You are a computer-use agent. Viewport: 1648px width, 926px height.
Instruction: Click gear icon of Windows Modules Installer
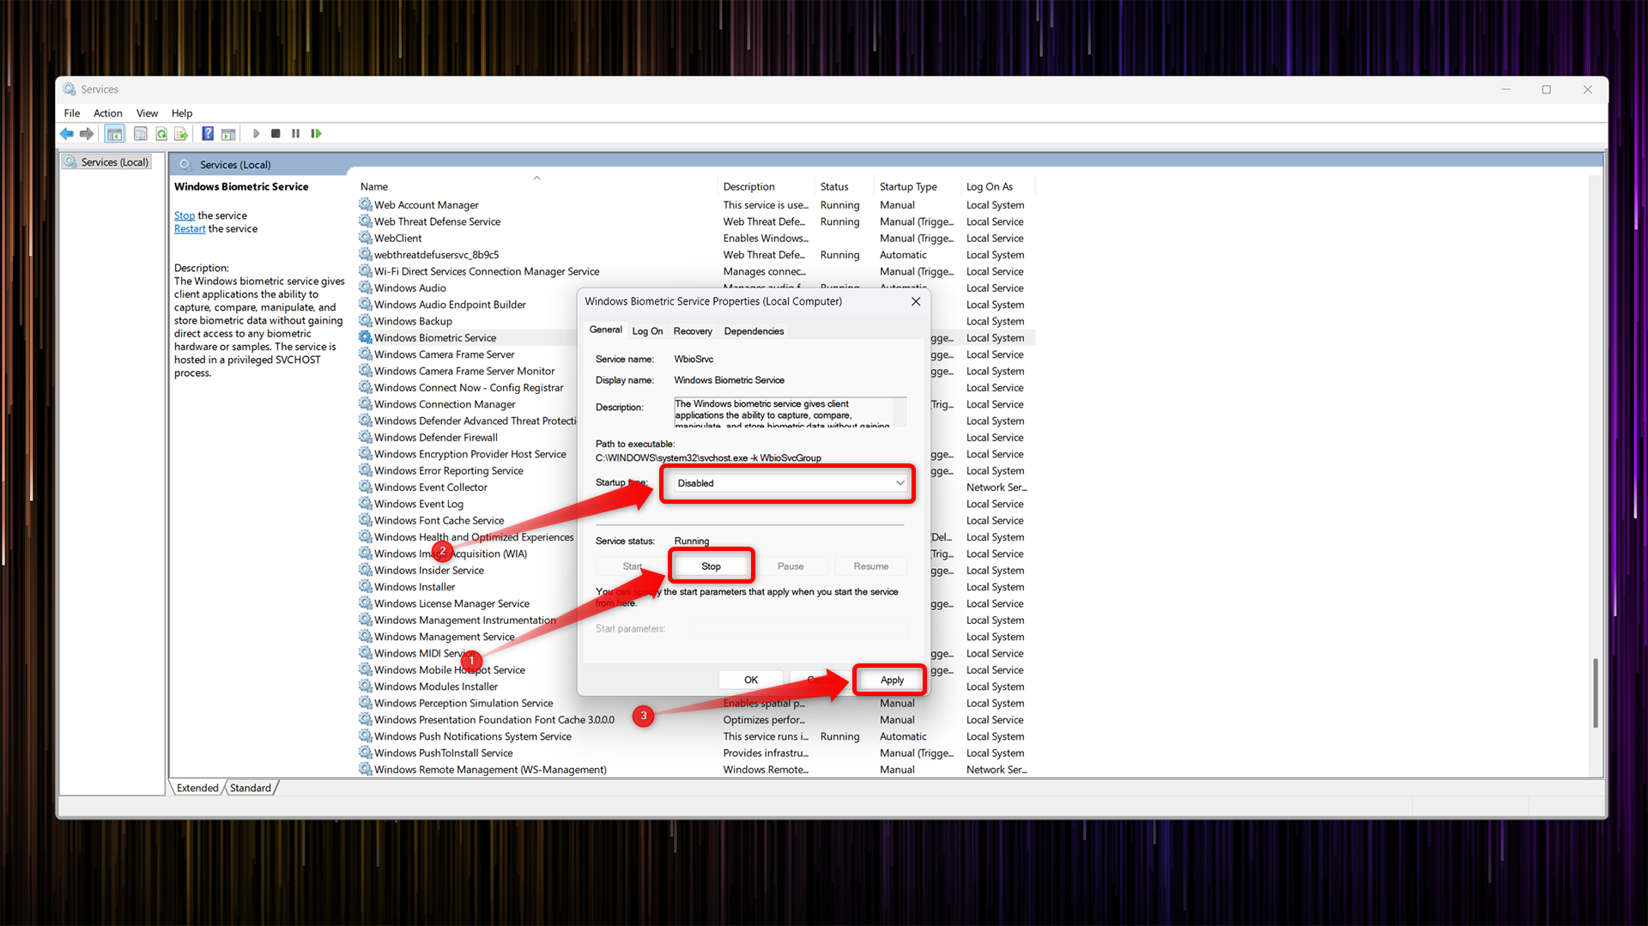coord(366,687)
